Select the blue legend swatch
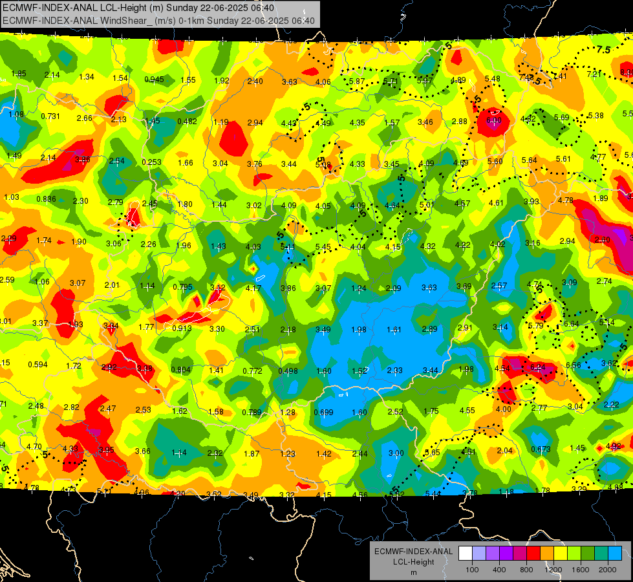 coord(615,553)
